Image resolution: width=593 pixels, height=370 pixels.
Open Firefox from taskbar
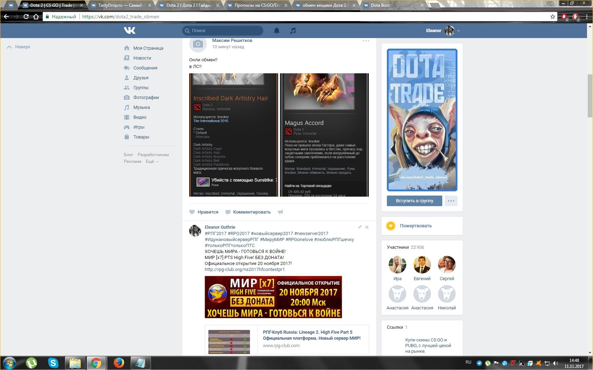point(119,363)
